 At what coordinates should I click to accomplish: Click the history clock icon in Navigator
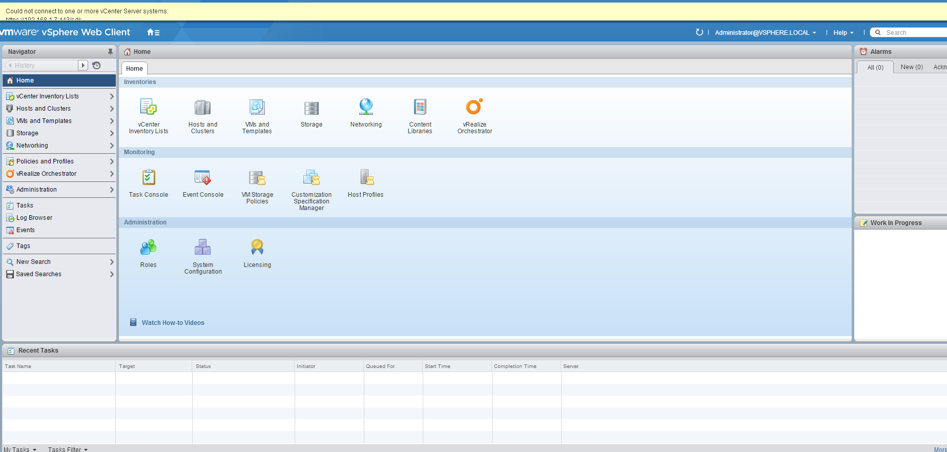[x=96, y=65]
